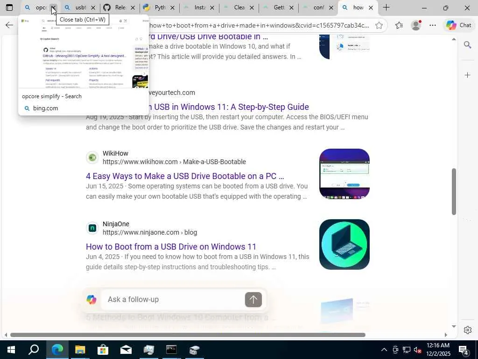Close the conf tab
478x359 pixels.
point(331,7)
